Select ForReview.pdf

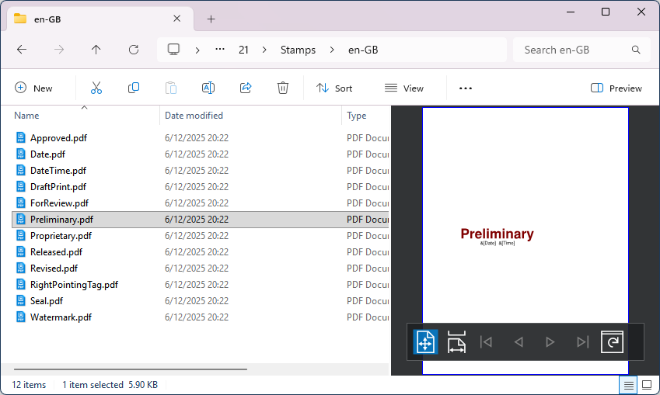click(x=201, y=203)
